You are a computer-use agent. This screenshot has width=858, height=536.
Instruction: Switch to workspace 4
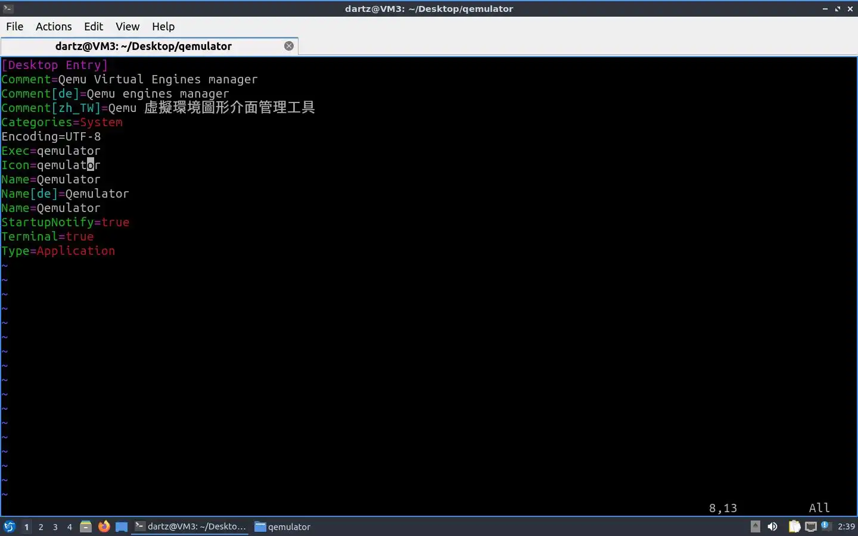pyautogui.click(x=70, y=526)
